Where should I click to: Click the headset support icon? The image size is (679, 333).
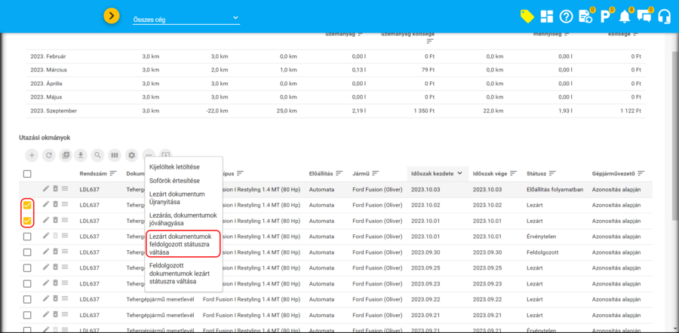[665, 17]
